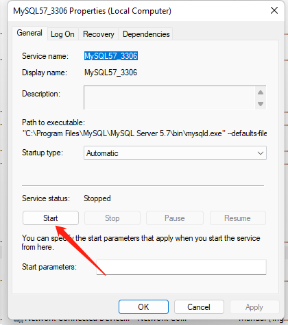Viewport: 288px width, 325px height.
Task: Switch to the General tab
Action: tap(29, 33)
